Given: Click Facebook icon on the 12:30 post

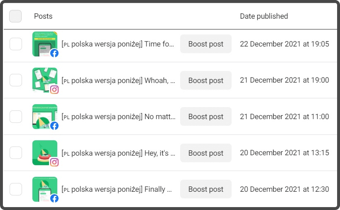Looking at the screenshot, I should [54, 198].
